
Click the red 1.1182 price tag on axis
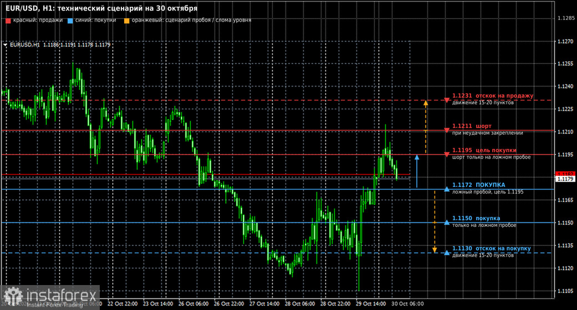click(x=565, y=174)
